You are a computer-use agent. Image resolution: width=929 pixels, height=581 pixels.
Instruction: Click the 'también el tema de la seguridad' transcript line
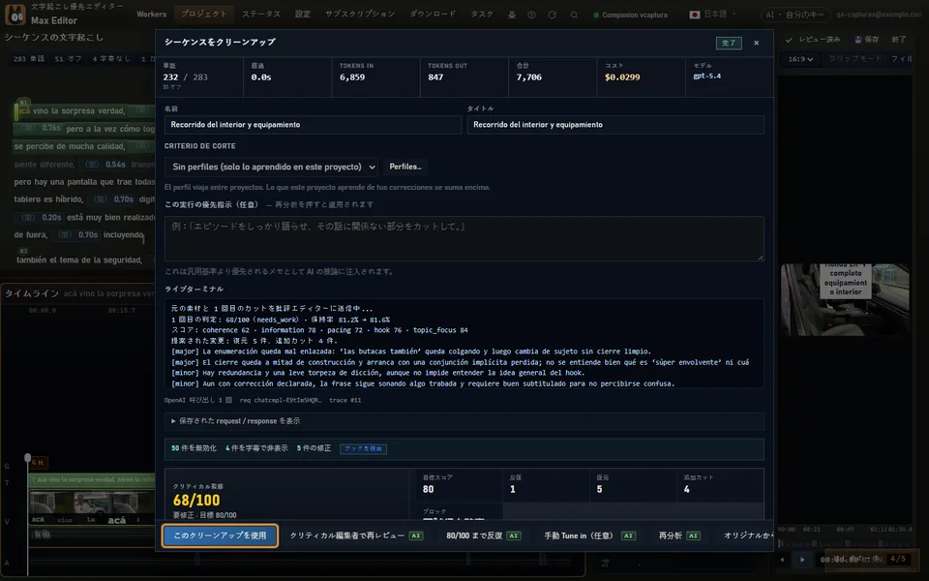click(79, 260)
